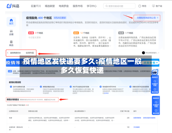Expand the account dropdown arrow
The height and width of the screenshot is (133, 172).
159,53
